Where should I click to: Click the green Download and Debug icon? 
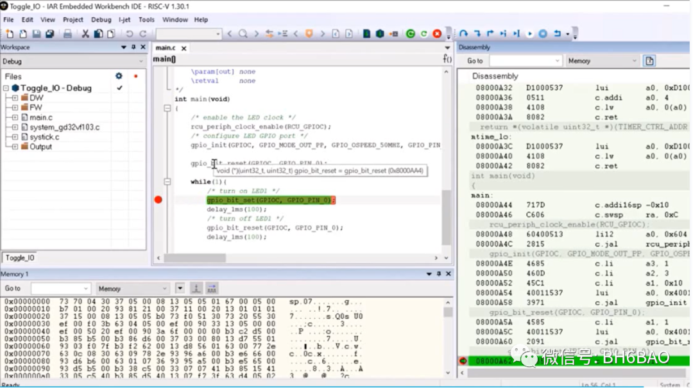tap(411, 33)
